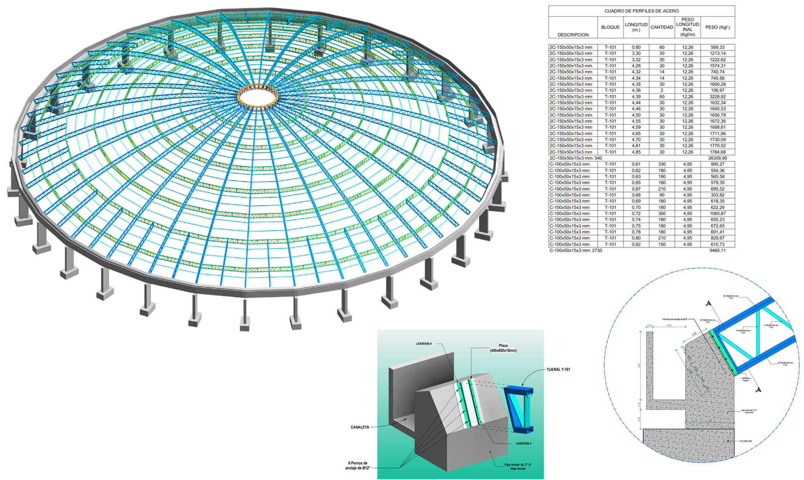Click the weight value 106,97
The height and width of the screenshot is (480, 804).
point(718,90)
